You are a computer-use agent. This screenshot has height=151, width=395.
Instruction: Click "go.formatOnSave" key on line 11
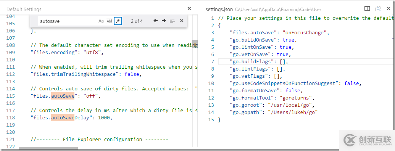255,91
